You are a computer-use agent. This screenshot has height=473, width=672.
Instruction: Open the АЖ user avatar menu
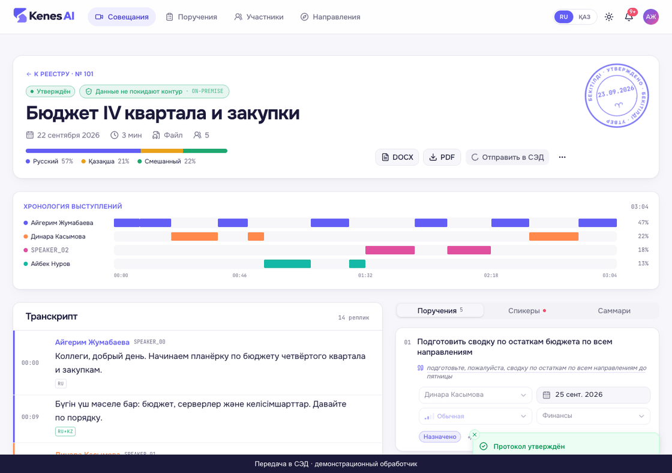coord(650,17)
